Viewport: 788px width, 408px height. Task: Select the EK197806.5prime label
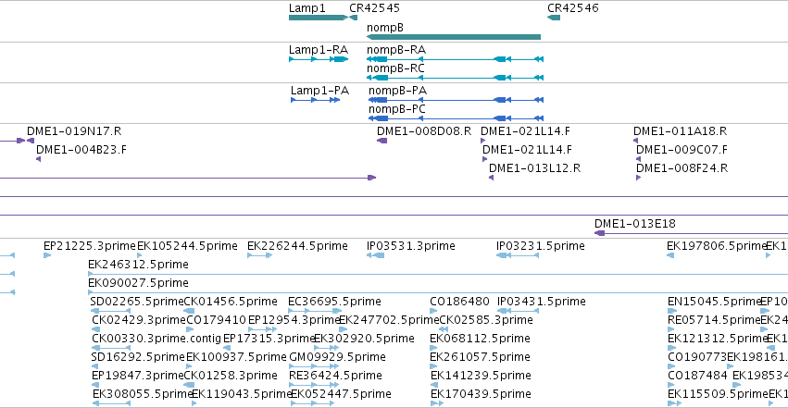click(717, 246)
